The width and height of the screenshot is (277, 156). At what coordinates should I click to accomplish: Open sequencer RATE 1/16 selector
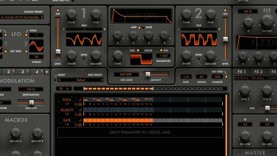tap(186, 77)
